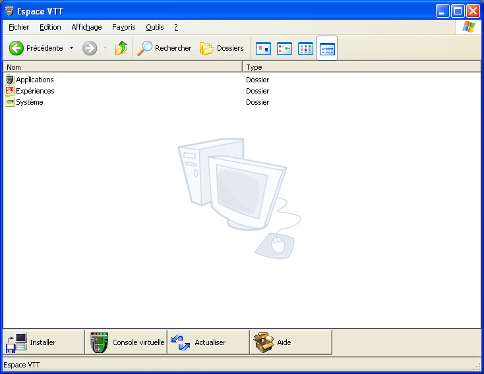Select the Système folder name
The width and height of the screenshot is (484, 374).
point(30,102)
